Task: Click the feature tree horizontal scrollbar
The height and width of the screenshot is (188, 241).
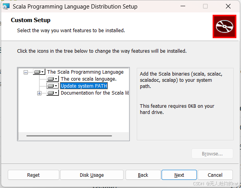Action: [69, 136]
